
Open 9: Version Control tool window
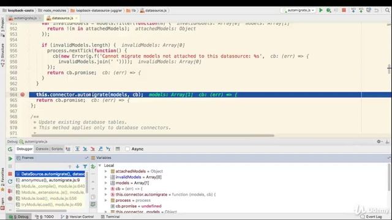pos(77,217)
